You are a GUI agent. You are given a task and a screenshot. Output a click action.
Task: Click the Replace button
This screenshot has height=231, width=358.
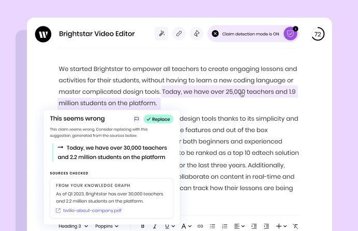[x=158, y=119]
